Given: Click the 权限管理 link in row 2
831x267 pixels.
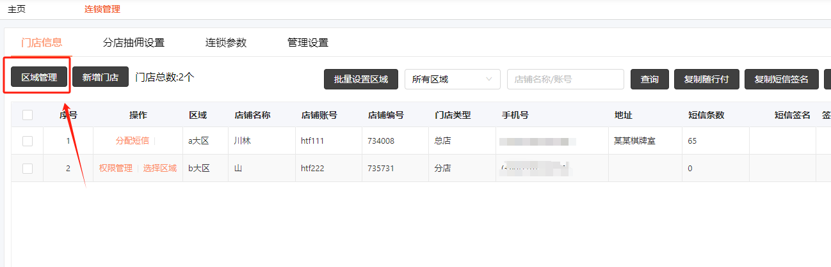Looking at the screenshot, I should coord(115,169).
